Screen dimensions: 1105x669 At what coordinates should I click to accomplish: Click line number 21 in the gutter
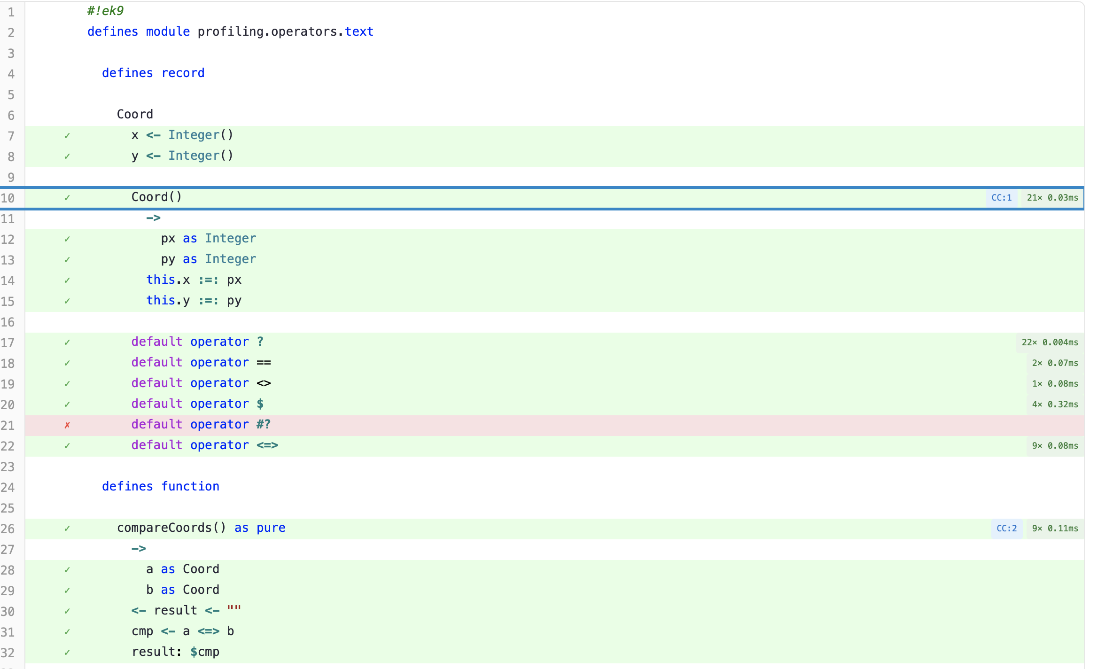[x=8, y=425]
